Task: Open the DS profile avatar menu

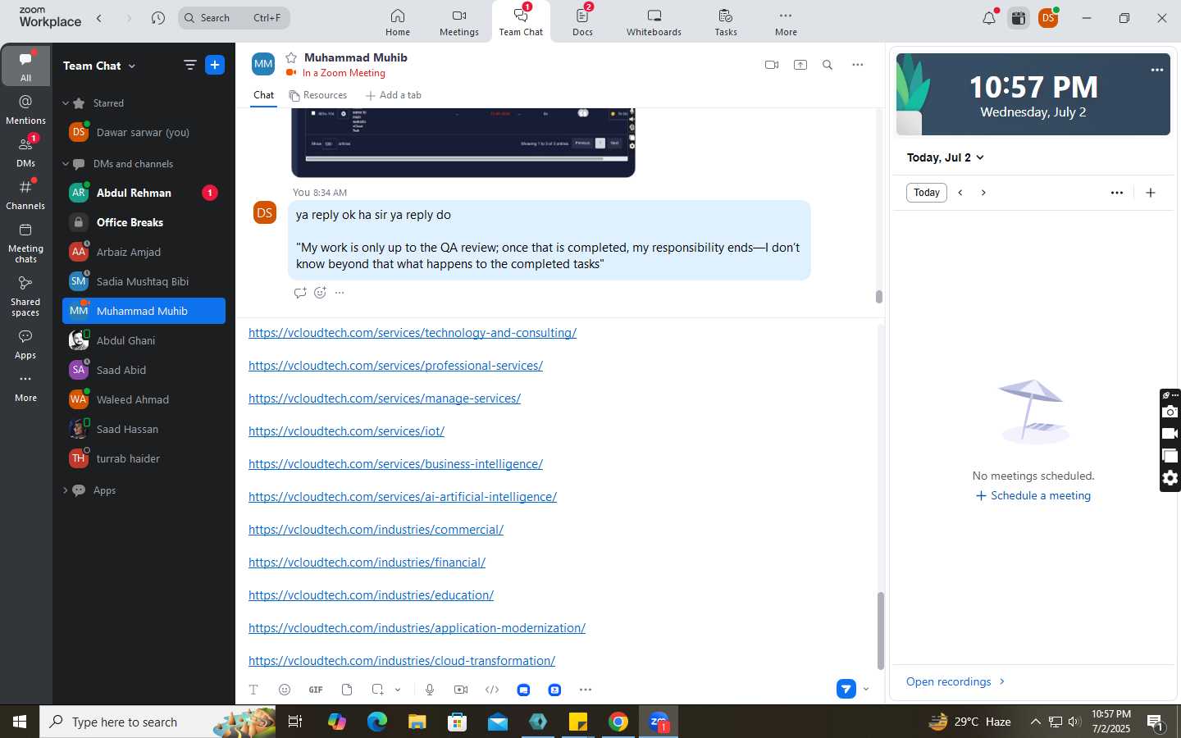Action: 1048,18
